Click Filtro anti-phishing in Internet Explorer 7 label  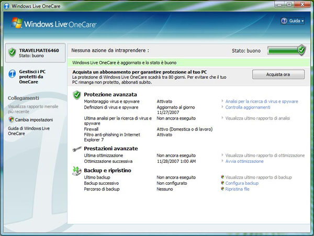tap(112, 137)
